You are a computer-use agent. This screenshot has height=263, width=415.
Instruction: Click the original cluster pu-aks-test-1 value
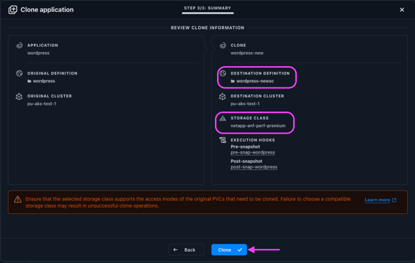tap(42, 104)
